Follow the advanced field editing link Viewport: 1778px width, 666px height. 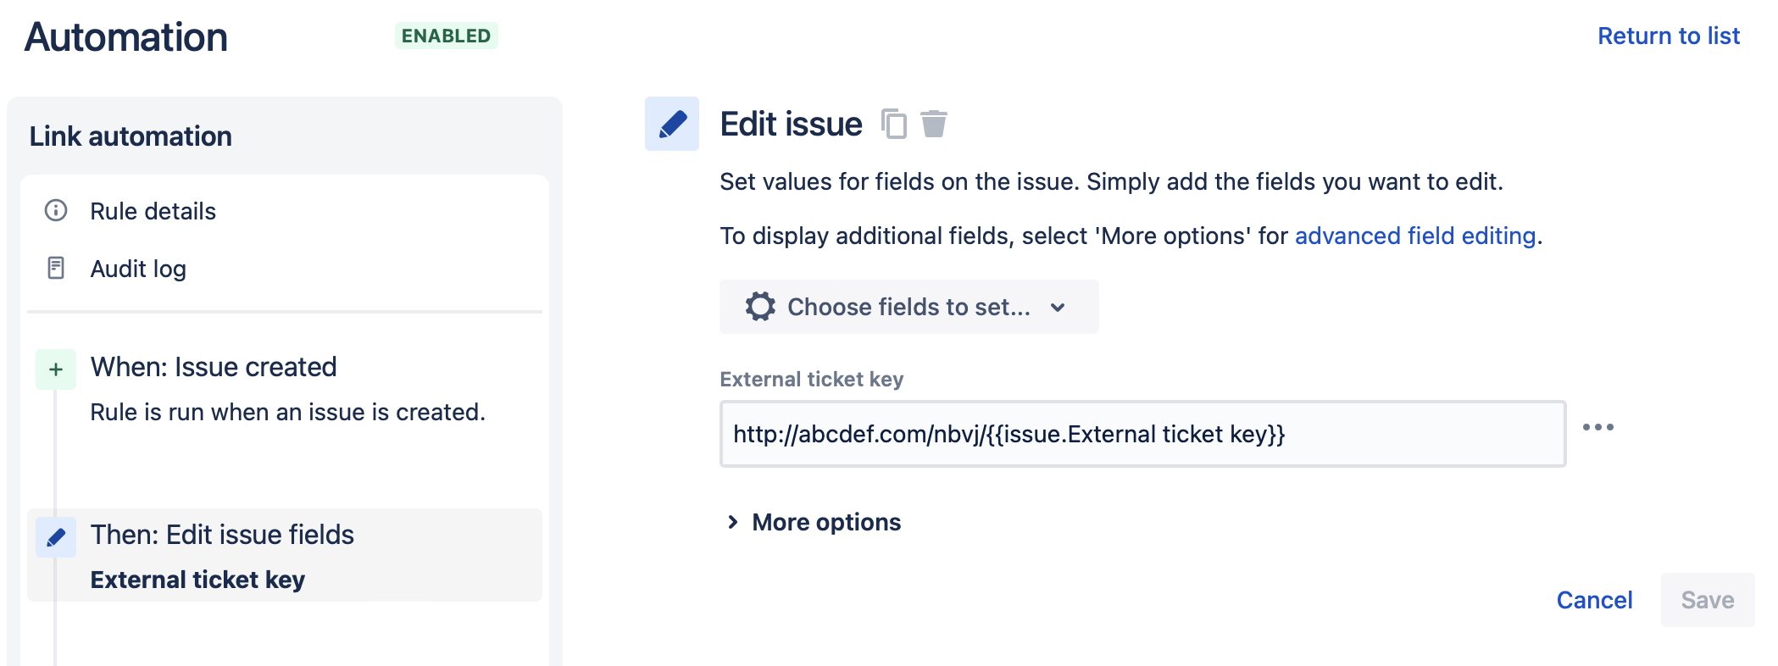pyautogui.click(x=1414, y=236)
